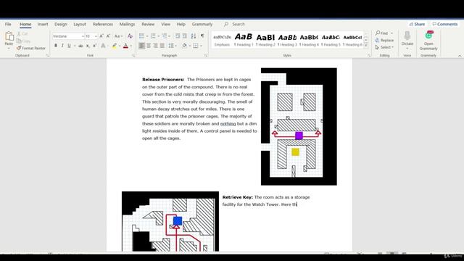Switch to the Review tab
The width and height of the screenshot is (464, 261).
point(148,24)
